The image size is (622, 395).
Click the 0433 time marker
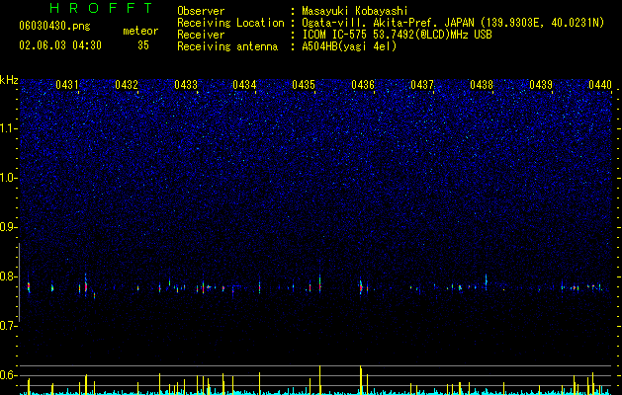coord(186,85)
